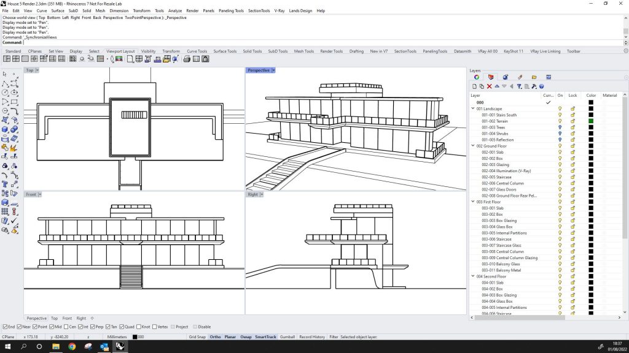This screenshot has height=353, width=629.
Task: Click the explode tool in left toolbar
Action: [x=14, y=148]
